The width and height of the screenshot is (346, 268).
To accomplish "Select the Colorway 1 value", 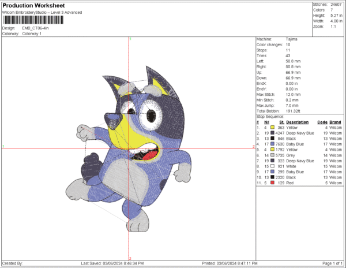I will tap(32, 33).
